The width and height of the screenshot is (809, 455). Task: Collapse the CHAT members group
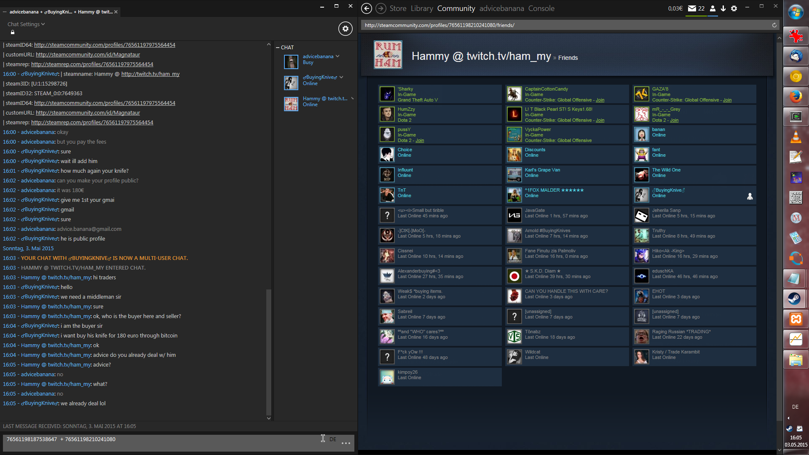278,48
